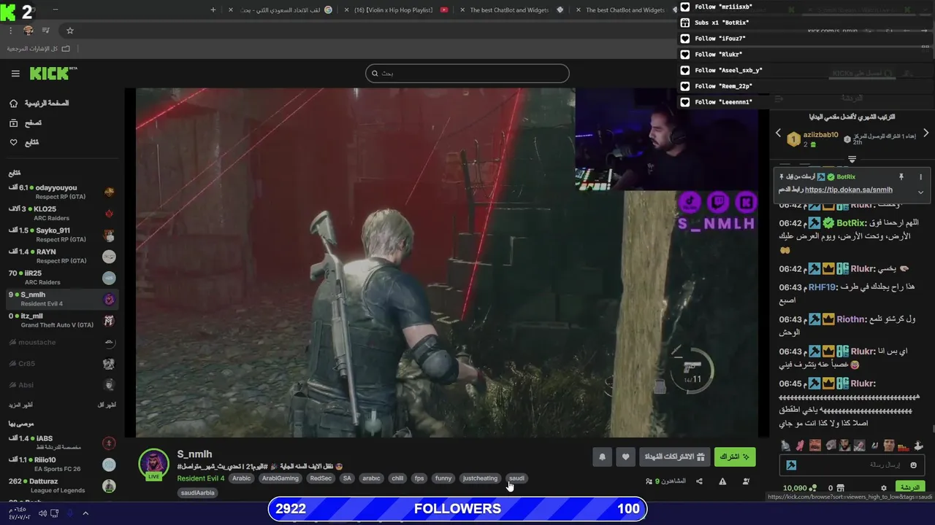Toggle notification bell for S_nmlh

602,457
